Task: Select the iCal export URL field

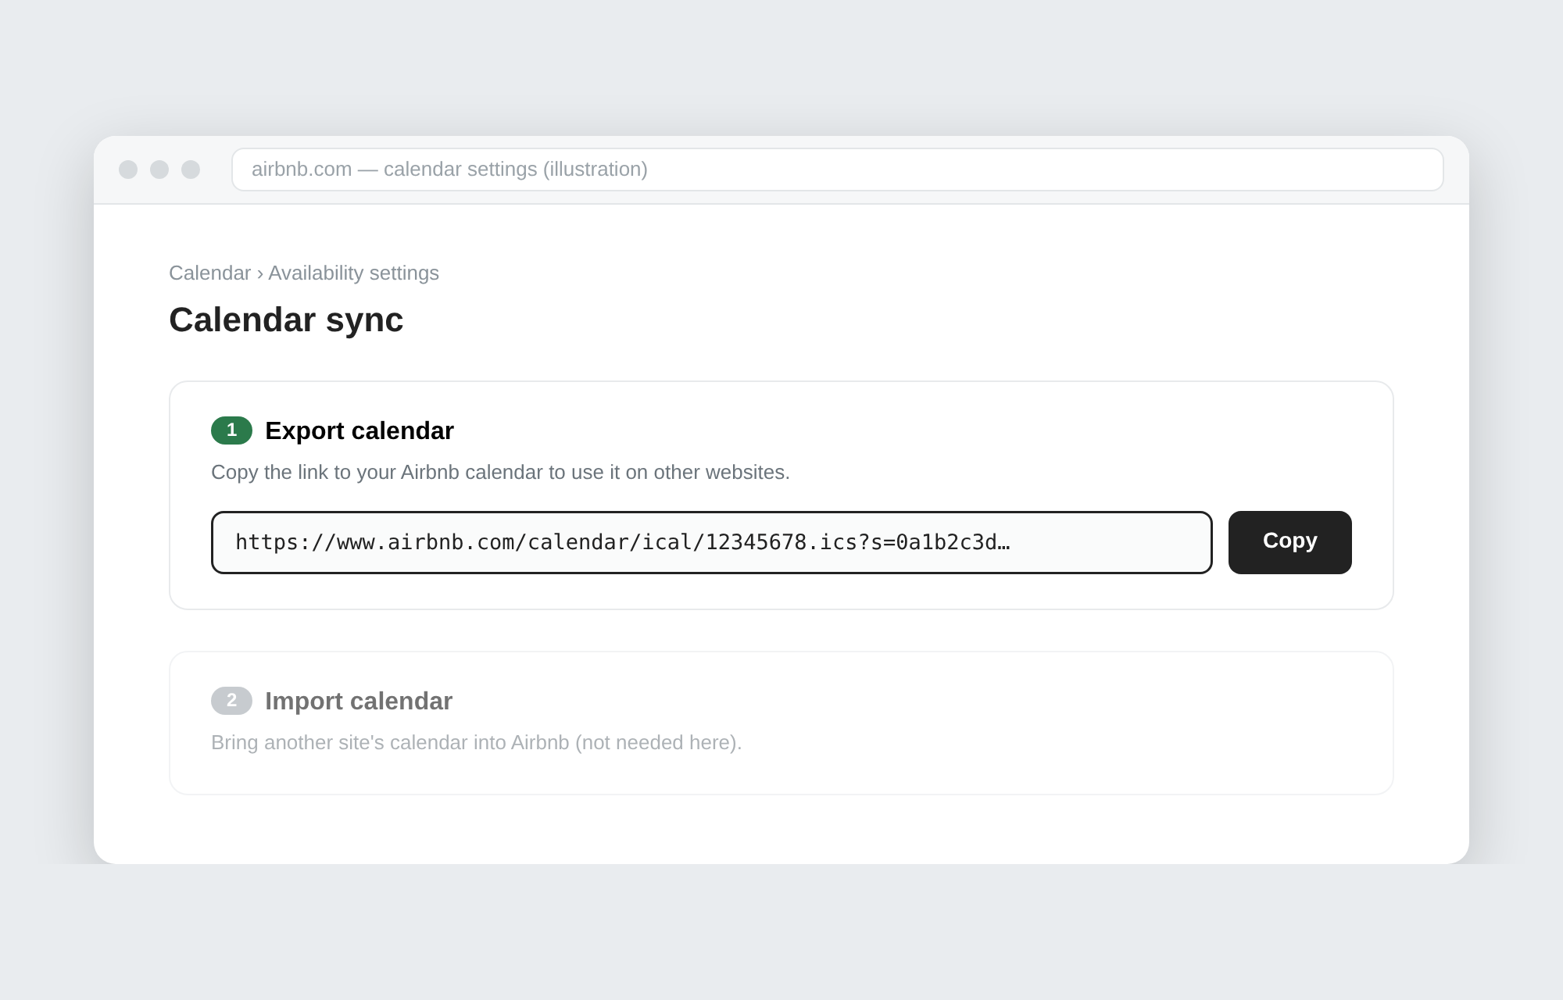Action: click(x=711, y=542)
